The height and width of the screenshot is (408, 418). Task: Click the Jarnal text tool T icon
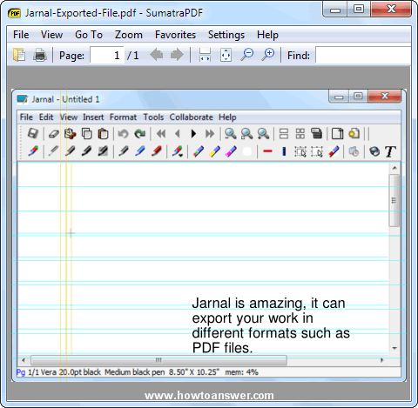coord(390,151)
